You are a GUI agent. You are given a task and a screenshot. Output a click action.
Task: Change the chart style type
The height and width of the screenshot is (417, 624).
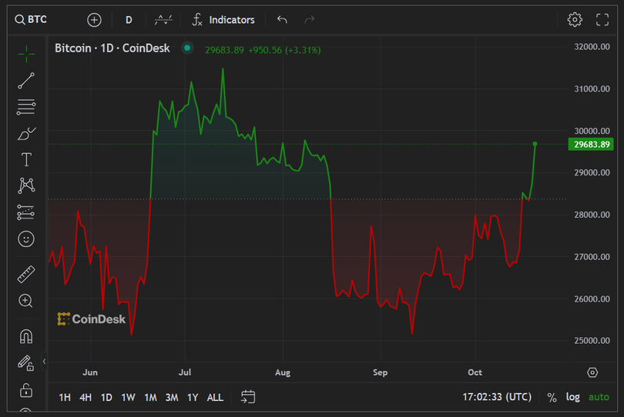(163, 19)
